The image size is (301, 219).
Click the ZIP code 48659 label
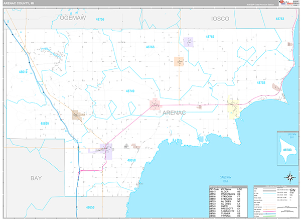coord(46,123)
